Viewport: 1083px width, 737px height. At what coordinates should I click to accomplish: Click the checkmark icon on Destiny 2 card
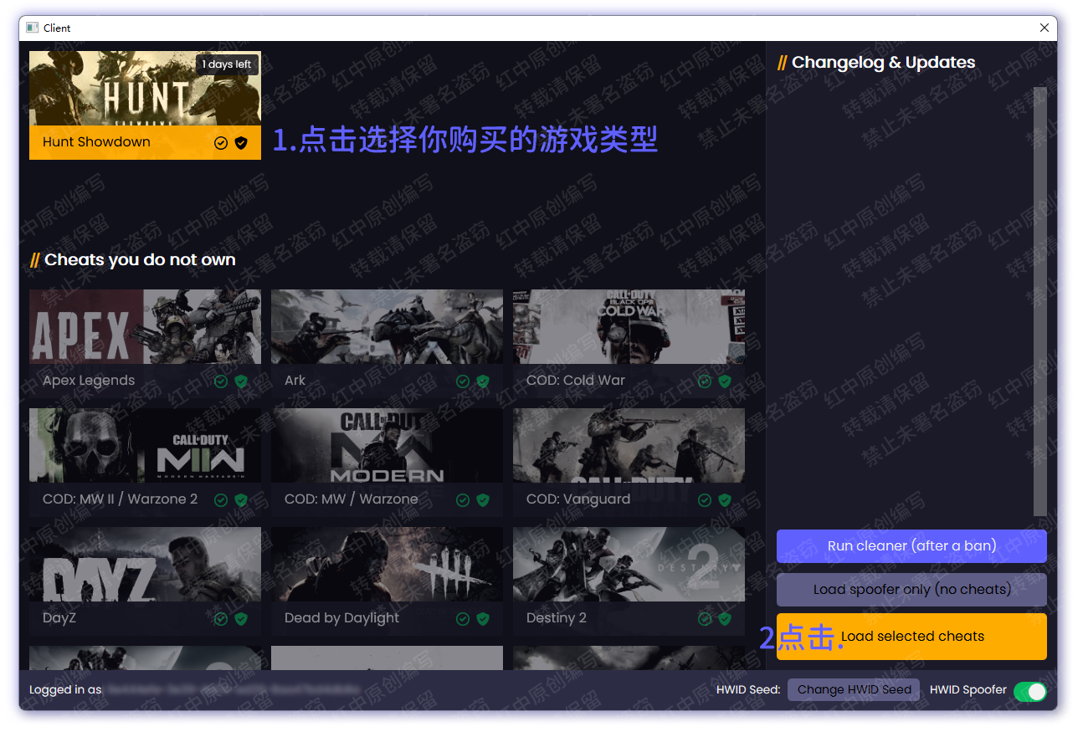705,619
